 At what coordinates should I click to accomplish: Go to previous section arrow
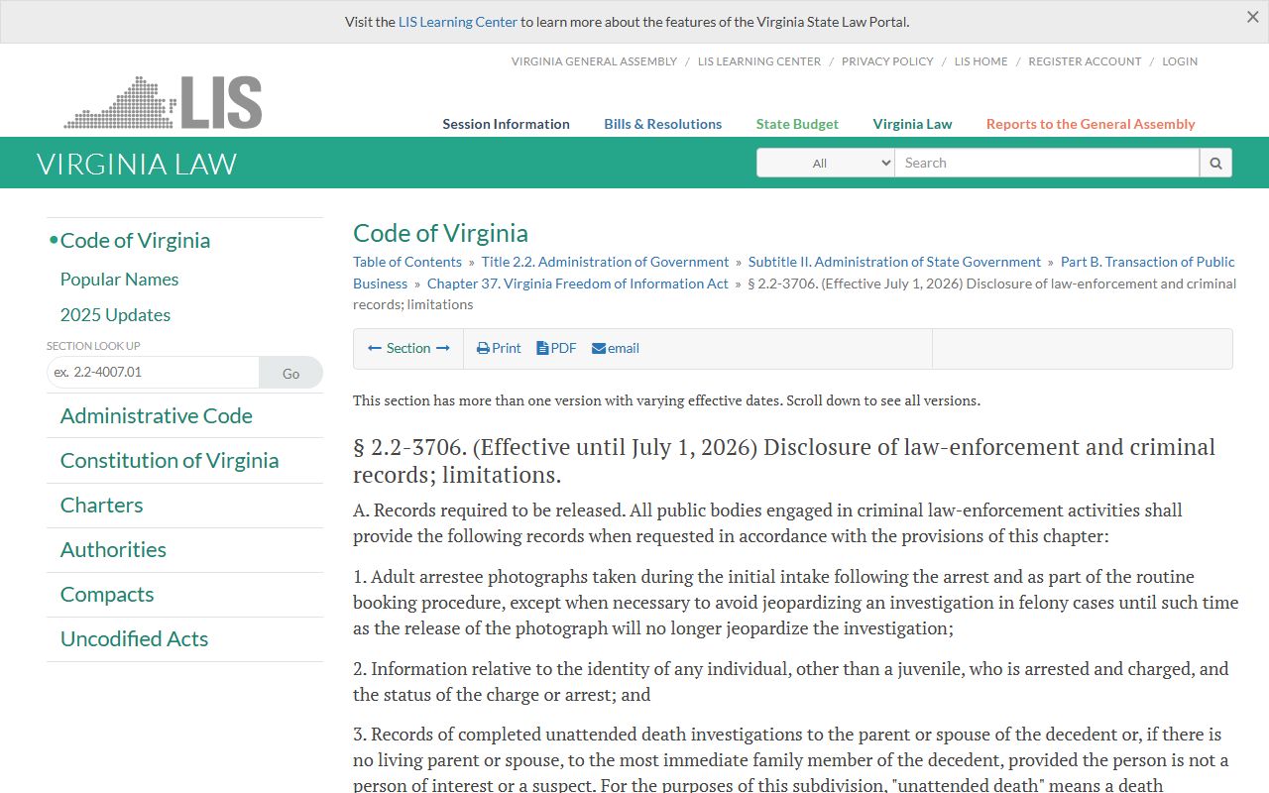click(x=375, y=348)
